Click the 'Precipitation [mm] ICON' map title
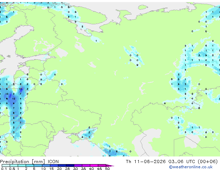 click(x=29, y=162)
